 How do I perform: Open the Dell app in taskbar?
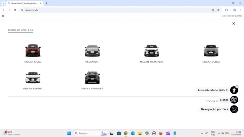point(154,133)
